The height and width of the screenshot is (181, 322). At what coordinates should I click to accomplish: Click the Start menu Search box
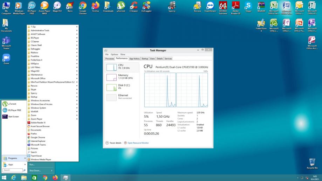pyautogui.click(x=13, y=170)
